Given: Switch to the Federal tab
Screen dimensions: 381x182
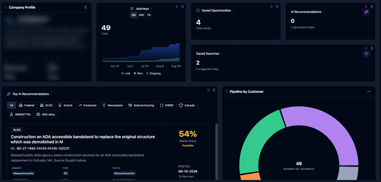Looking at the screenshot, I should [x=26, y=105].
